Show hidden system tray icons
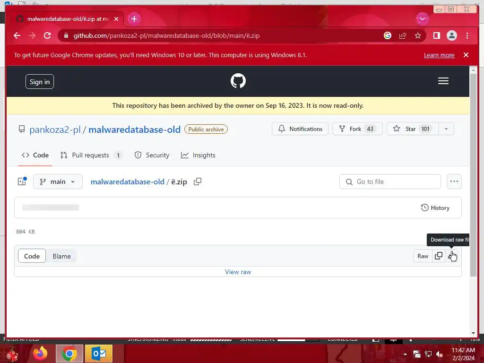The height and width of the screenshot is (363, 484). click(x=405, y=354)
